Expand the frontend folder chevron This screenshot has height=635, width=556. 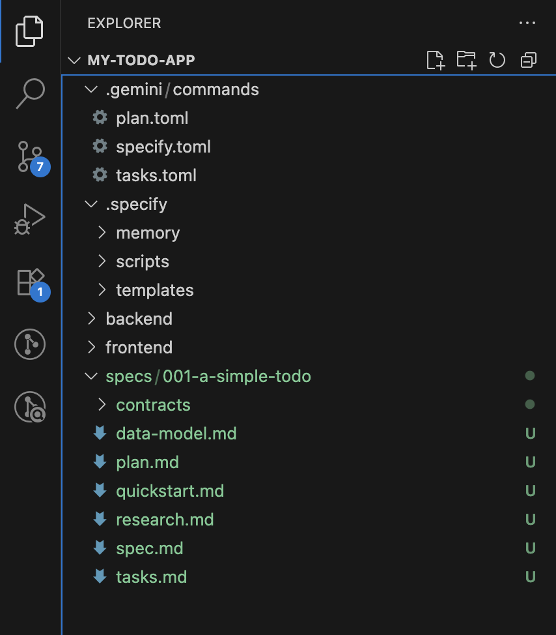(x=92, y=347)
